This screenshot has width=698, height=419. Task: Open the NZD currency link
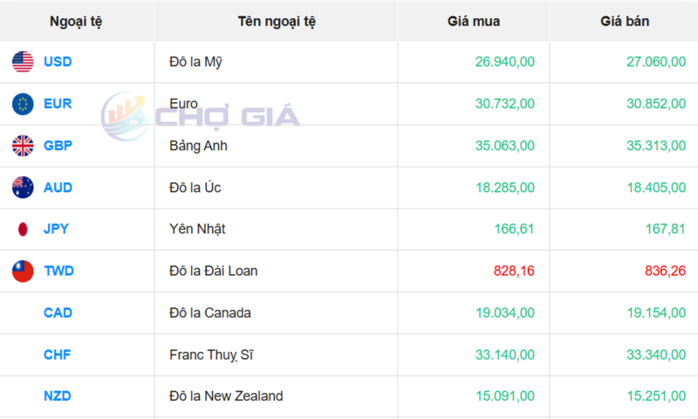[x=58, y=396]
